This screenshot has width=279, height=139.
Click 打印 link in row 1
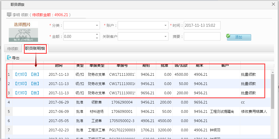pyautogui.click(x=21, y=74)
